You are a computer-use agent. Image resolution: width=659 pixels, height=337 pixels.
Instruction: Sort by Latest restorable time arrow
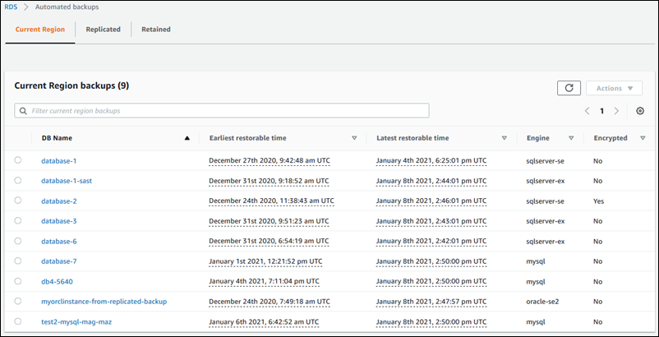[505, 138]
